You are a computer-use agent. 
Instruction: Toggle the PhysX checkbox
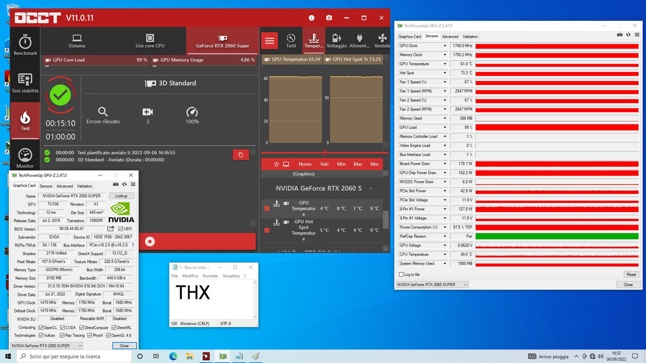89,335
